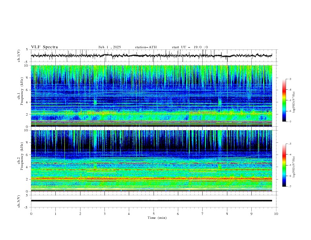This screenshot has width=311, height=240.
Task: Click the '-5' tick on ch.3(V) axis
Action: [26, 207]
